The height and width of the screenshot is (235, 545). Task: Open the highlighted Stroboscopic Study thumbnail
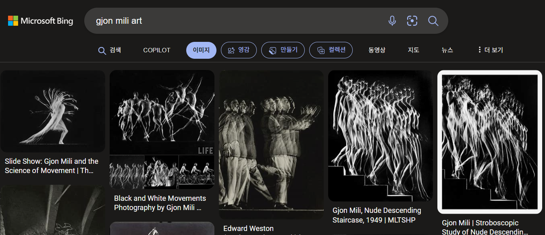[x=490, y=142]
